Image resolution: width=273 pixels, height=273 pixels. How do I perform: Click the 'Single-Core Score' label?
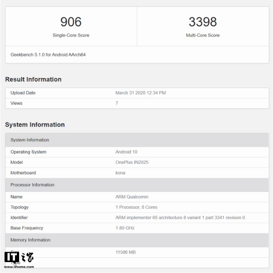[71, 35]
